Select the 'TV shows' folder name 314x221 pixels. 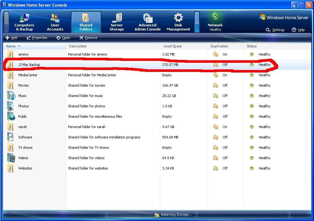click(x=25, y=148)
